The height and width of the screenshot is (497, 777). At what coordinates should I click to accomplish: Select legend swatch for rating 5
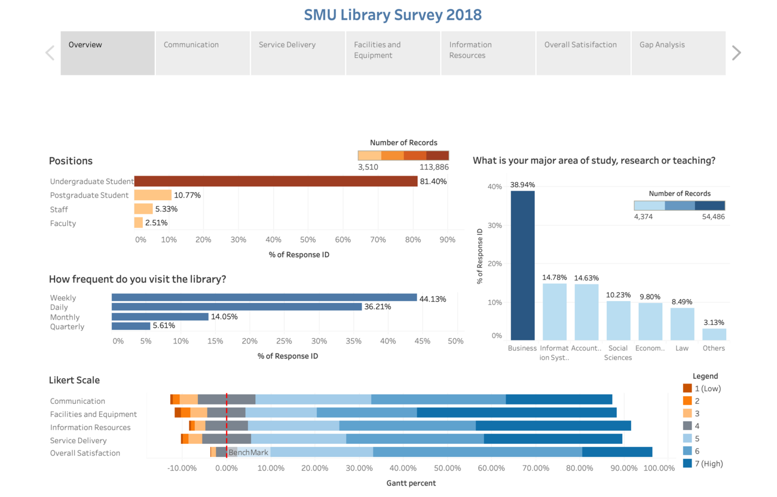pyautogui.click(x=687, y=438)
